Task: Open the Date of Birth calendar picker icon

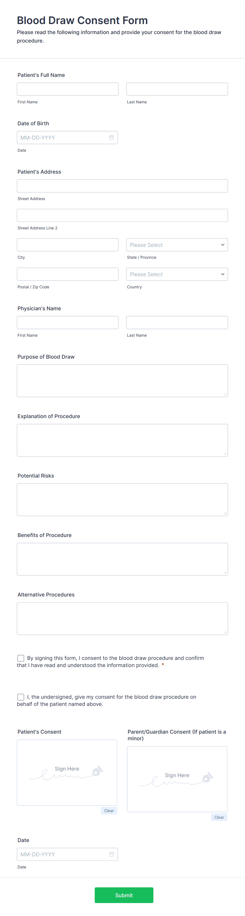Action: click(x=112, y=138)
